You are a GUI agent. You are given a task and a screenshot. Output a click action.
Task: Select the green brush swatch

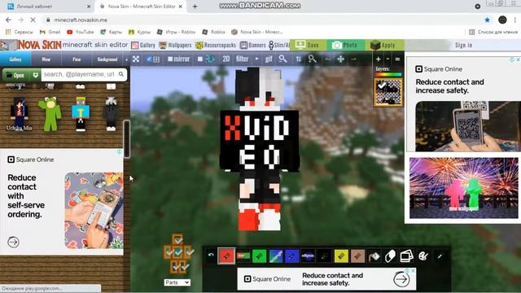(x=259, y=256)
